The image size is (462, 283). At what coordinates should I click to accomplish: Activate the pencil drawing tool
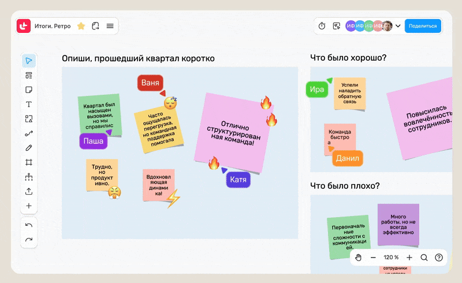[x=29, y=148]
